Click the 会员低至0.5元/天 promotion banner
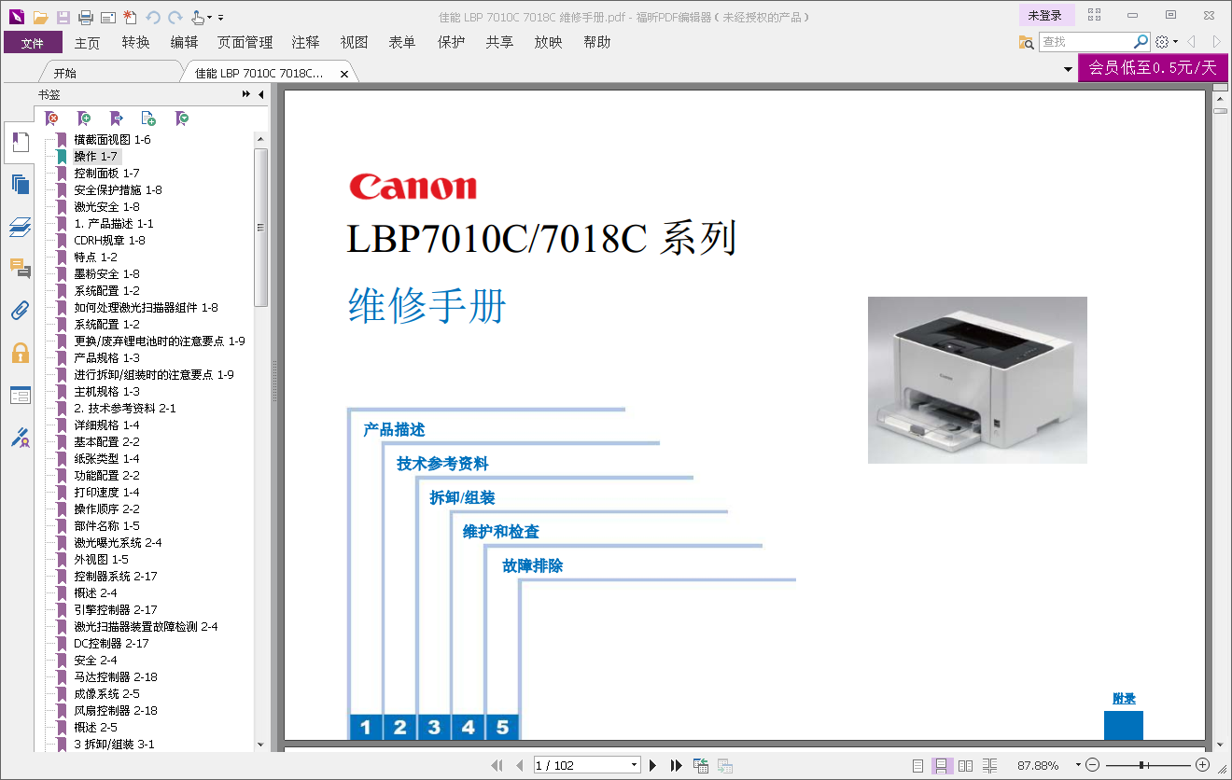The height and width of the screenshot is (780, 1232). (1153, 67)
